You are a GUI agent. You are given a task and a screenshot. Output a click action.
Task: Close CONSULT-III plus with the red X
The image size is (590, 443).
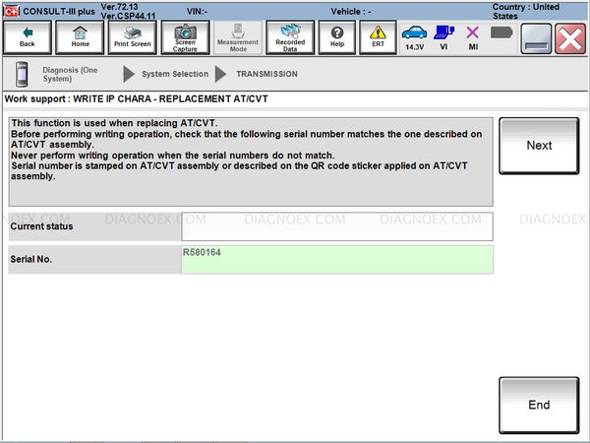[569, 37]
